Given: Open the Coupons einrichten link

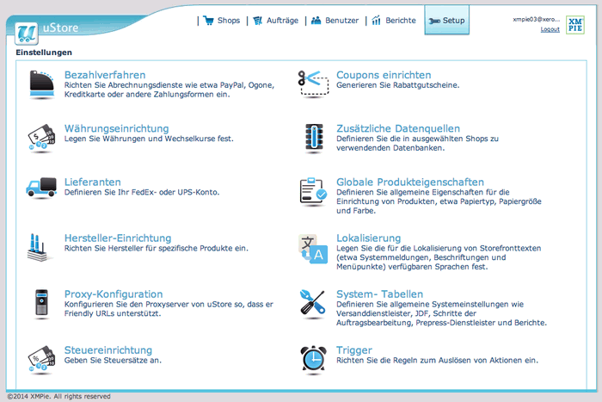Looking at the screenshot, I should click(384, 75).
